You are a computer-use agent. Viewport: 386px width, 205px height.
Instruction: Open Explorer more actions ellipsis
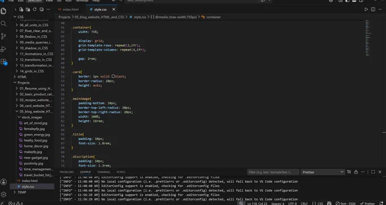[x=48, y=9]
